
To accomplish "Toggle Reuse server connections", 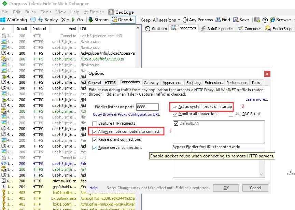I will point(95,148).
